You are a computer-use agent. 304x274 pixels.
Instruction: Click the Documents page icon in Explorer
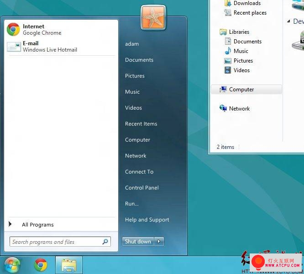[228, 41]
